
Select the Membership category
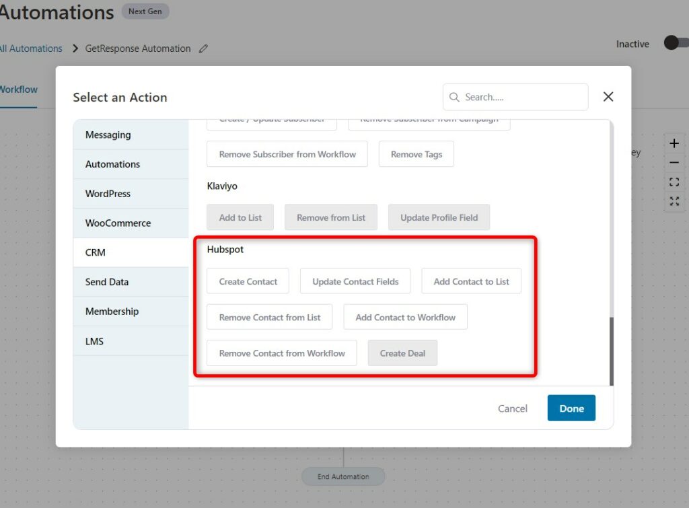pyautogui.click(x=131, y=312)
